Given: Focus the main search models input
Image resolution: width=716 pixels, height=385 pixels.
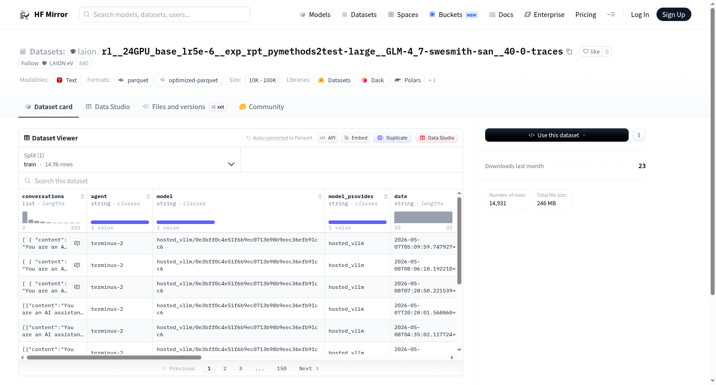Looking at the screenshot, I should (x=165, y=14).
